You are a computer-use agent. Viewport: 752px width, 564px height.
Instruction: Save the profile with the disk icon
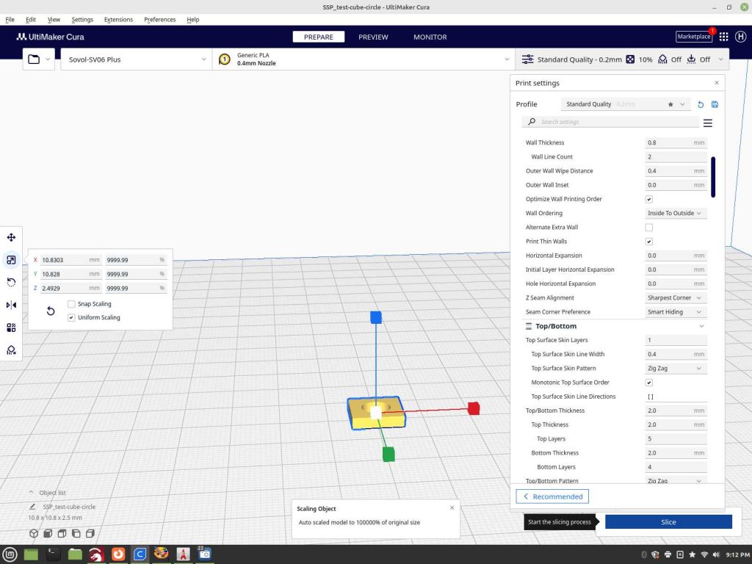[x=715, y=104]
